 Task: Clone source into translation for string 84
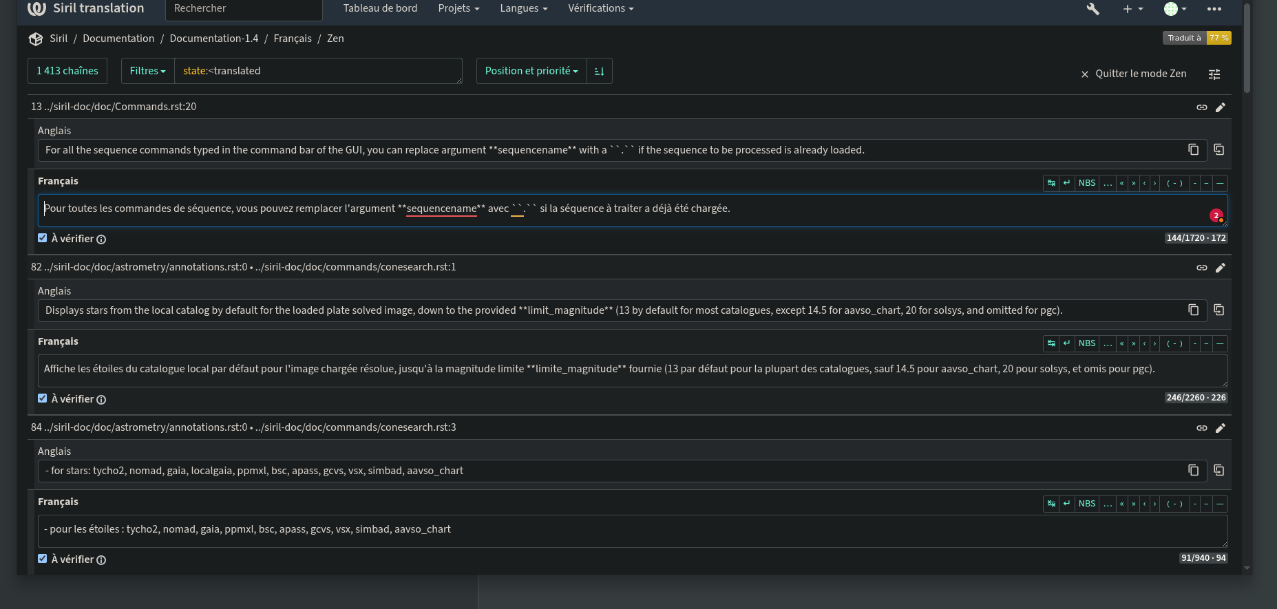(1218, 470)
